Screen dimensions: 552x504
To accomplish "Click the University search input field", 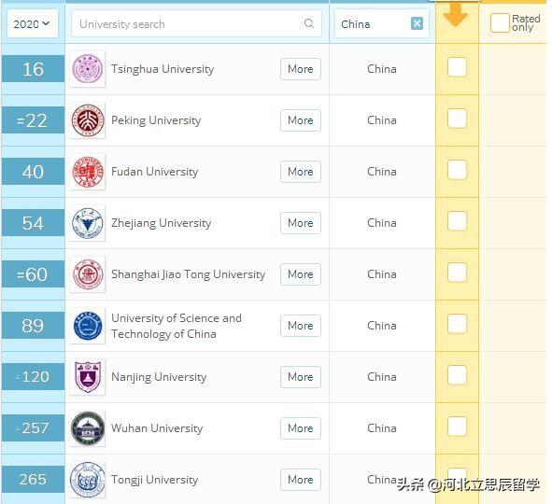I will click(196, 24).
